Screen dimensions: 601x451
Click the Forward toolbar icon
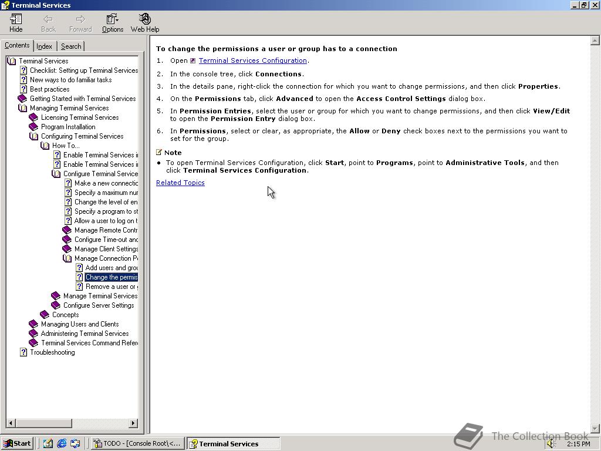click(x=80, y=23)
